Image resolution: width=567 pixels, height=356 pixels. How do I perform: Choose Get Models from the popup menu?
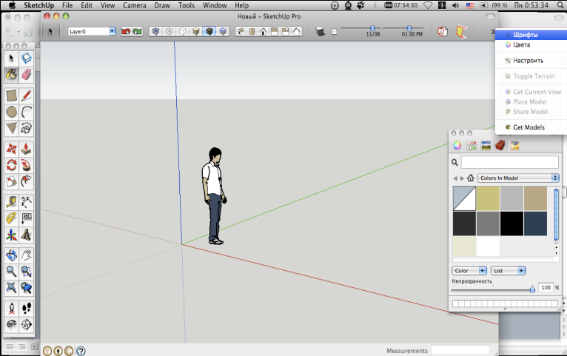[x=529, y=127]
